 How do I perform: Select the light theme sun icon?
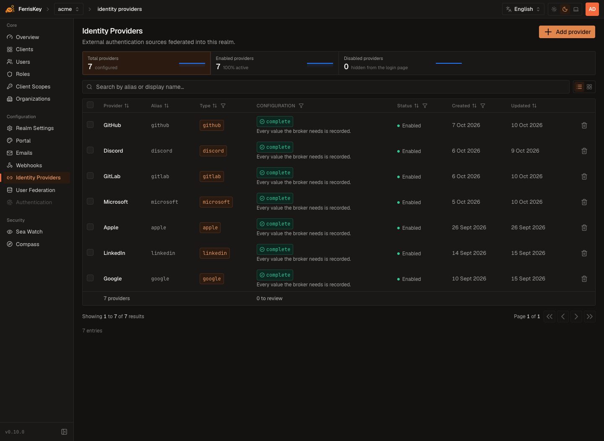[x=554, y=9]
